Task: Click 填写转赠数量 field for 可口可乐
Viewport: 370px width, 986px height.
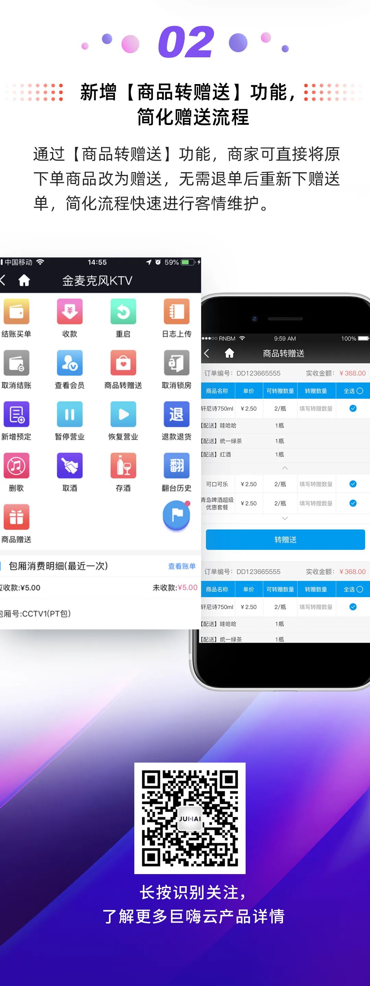Action: coord(316,484)
